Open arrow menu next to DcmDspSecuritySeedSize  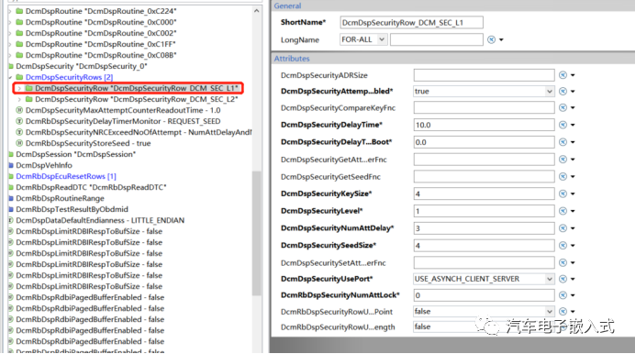[x=573, y=246]
